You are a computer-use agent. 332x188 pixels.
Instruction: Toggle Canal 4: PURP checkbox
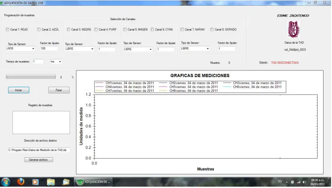pyautogui.click(x=96, y=29)
